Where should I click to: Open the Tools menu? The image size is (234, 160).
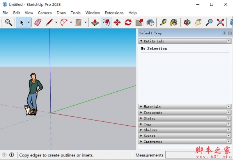tap(76, 13)
